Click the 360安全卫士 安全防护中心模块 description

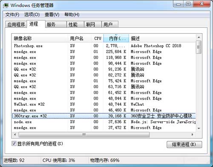pyautogui.click(x=161, y=116)
